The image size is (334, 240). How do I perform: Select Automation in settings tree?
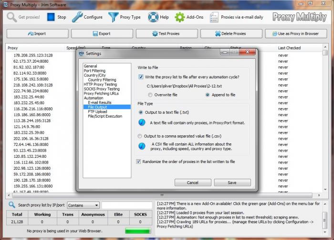(94, 98)
